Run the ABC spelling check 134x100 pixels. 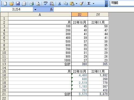pyautogui.click(x=45, y=3)
